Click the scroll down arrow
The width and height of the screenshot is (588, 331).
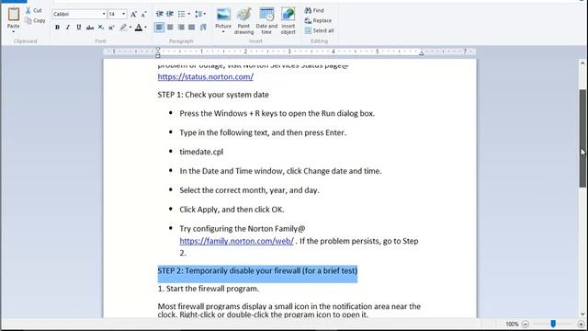pos(582,314)
